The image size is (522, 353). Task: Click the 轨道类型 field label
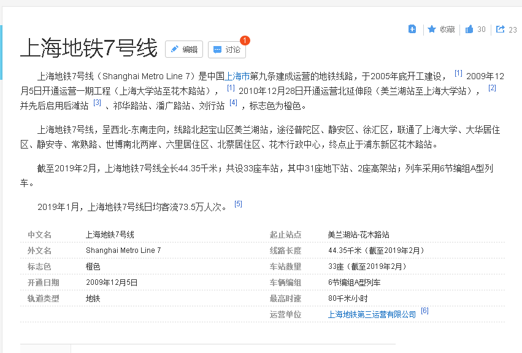click(x=44, y=298)
